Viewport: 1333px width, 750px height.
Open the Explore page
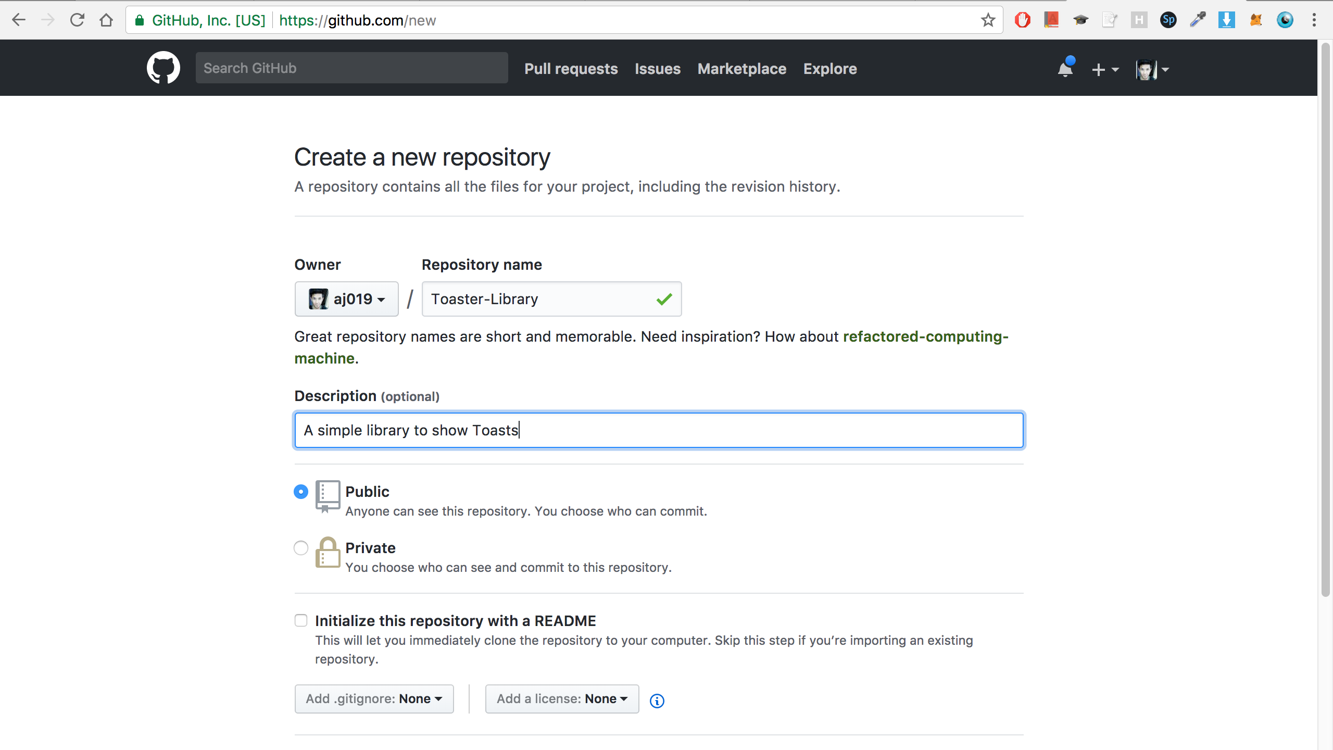click(829, 68)
